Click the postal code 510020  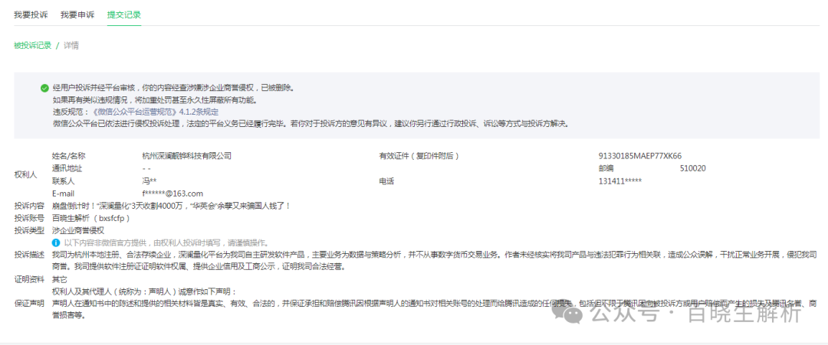693,168
